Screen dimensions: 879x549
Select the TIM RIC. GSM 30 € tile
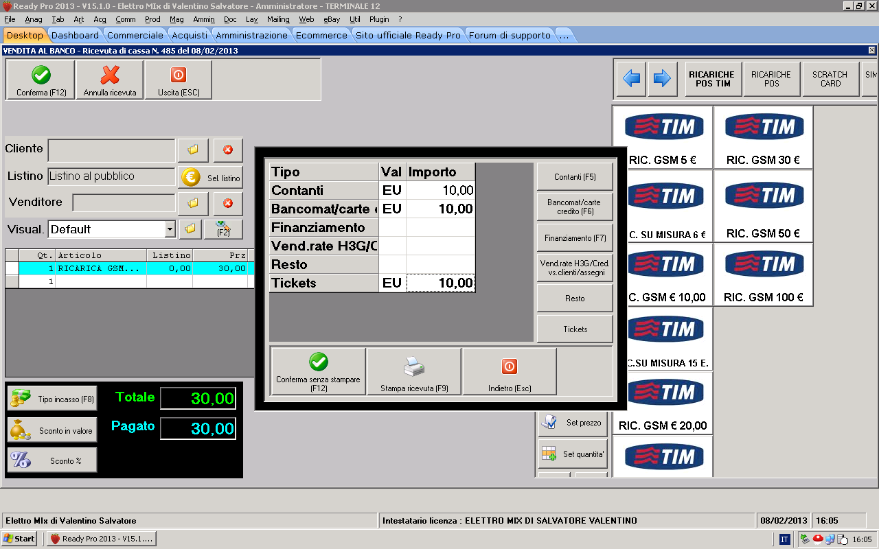coord(763,137)
